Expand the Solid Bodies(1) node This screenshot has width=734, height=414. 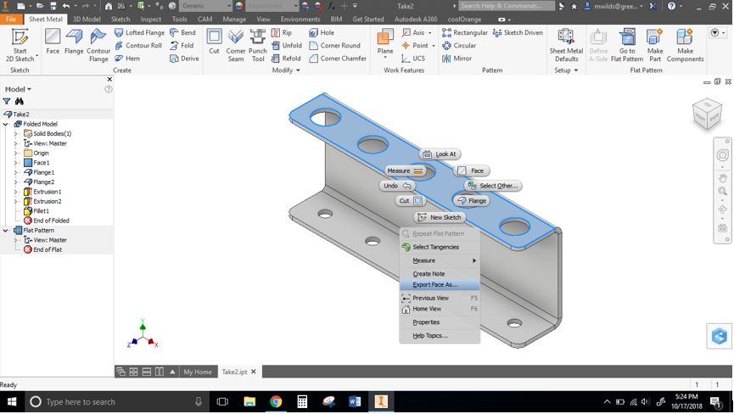coord(15,134)
